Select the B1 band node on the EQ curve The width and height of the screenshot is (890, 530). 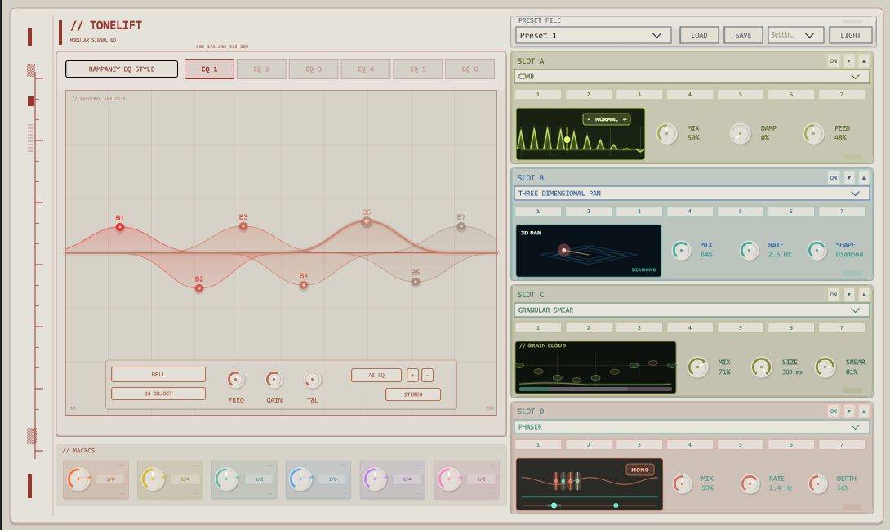120,227
